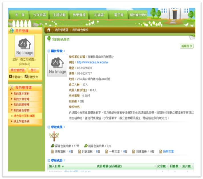Collapse the 學校成員 section

point(49,161)
